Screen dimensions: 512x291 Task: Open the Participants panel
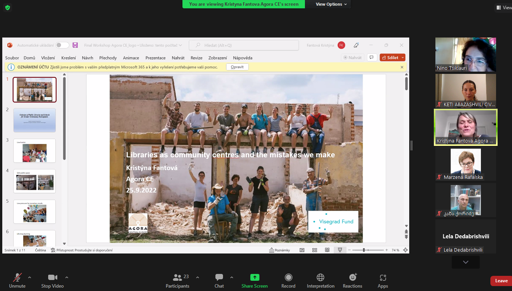pos(177,278)
